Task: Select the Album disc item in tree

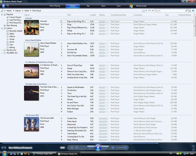Action: (x=11, y=36)
